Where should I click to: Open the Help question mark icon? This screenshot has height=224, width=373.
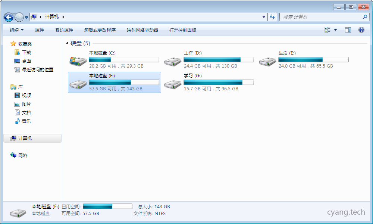pyautogui.click(x=361, y=30)
